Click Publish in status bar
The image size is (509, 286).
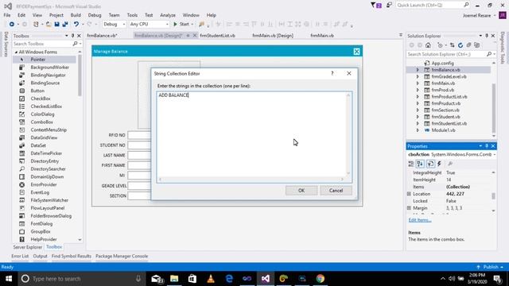[491, 267]
